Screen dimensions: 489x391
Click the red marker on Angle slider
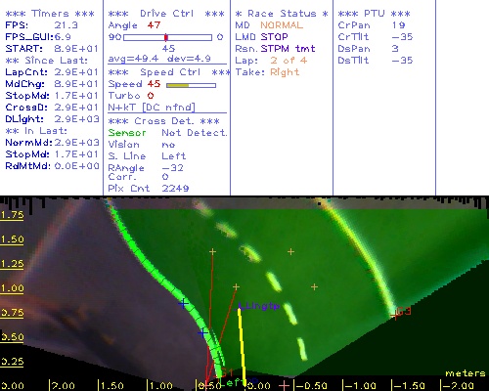click(x=166, y=37)
